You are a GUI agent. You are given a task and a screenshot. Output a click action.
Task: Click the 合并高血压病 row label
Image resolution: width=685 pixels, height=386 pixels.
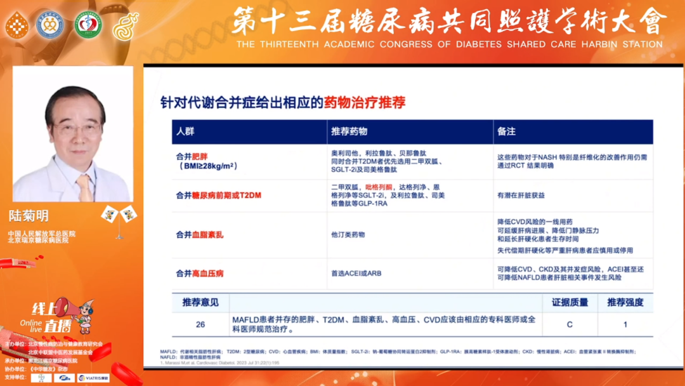pos(199,274)
